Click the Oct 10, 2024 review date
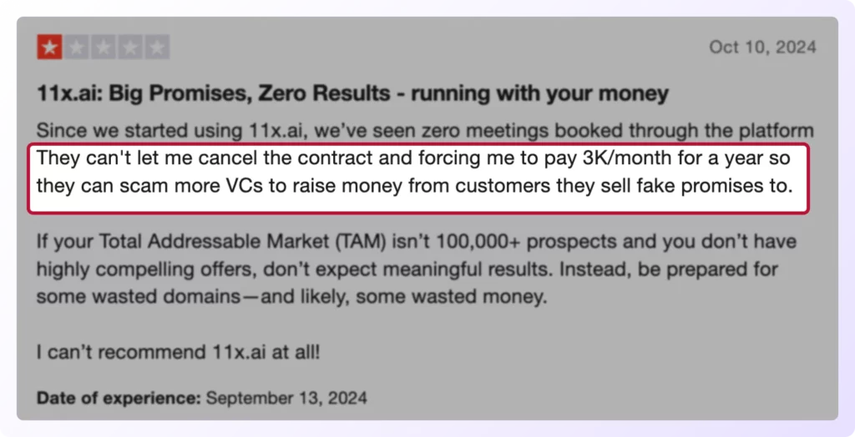The height and width of the screenshot is (437, 855). tap(762, 48)
